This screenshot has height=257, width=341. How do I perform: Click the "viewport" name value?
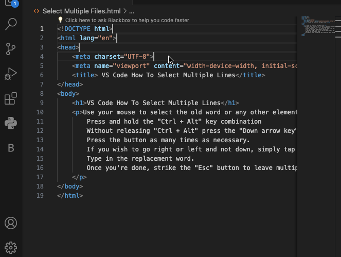coord(131,66)
